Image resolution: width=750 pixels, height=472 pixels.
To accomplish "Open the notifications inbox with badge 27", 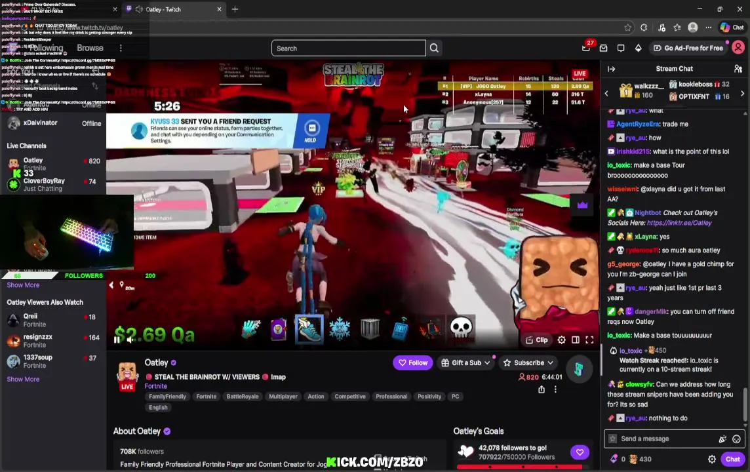I will click(x=586, y=47).
